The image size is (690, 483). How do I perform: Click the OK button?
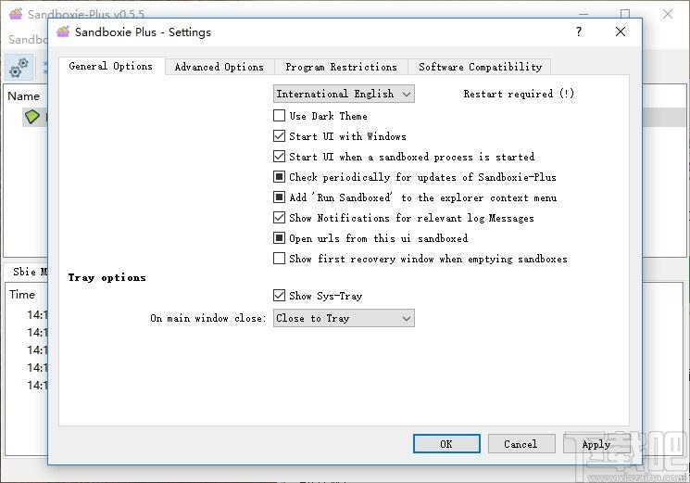tap(446, 444)
